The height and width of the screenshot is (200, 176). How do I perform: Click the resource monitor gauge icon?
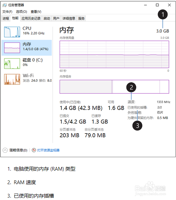[x=34, y=150]
